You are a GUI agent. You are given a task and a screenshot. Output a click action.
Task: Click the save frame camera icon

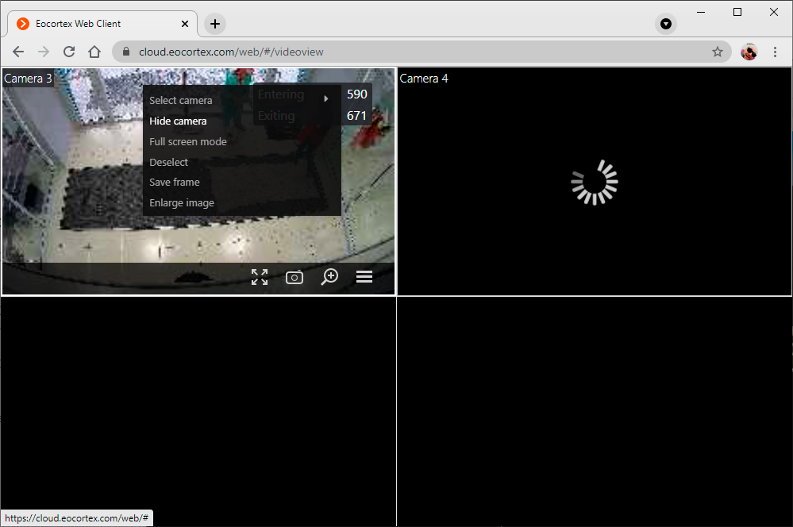tap(294, 277)
